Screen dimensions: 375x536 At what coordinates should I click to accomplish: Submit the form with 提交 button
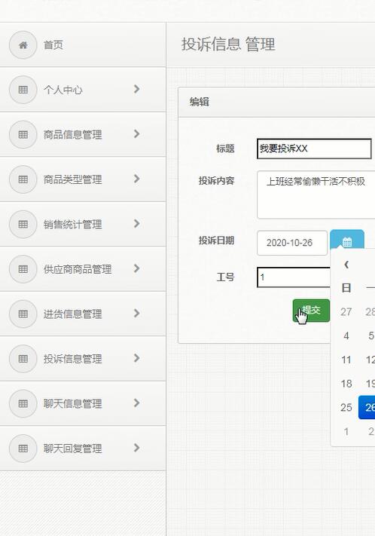tap(311, 311)
